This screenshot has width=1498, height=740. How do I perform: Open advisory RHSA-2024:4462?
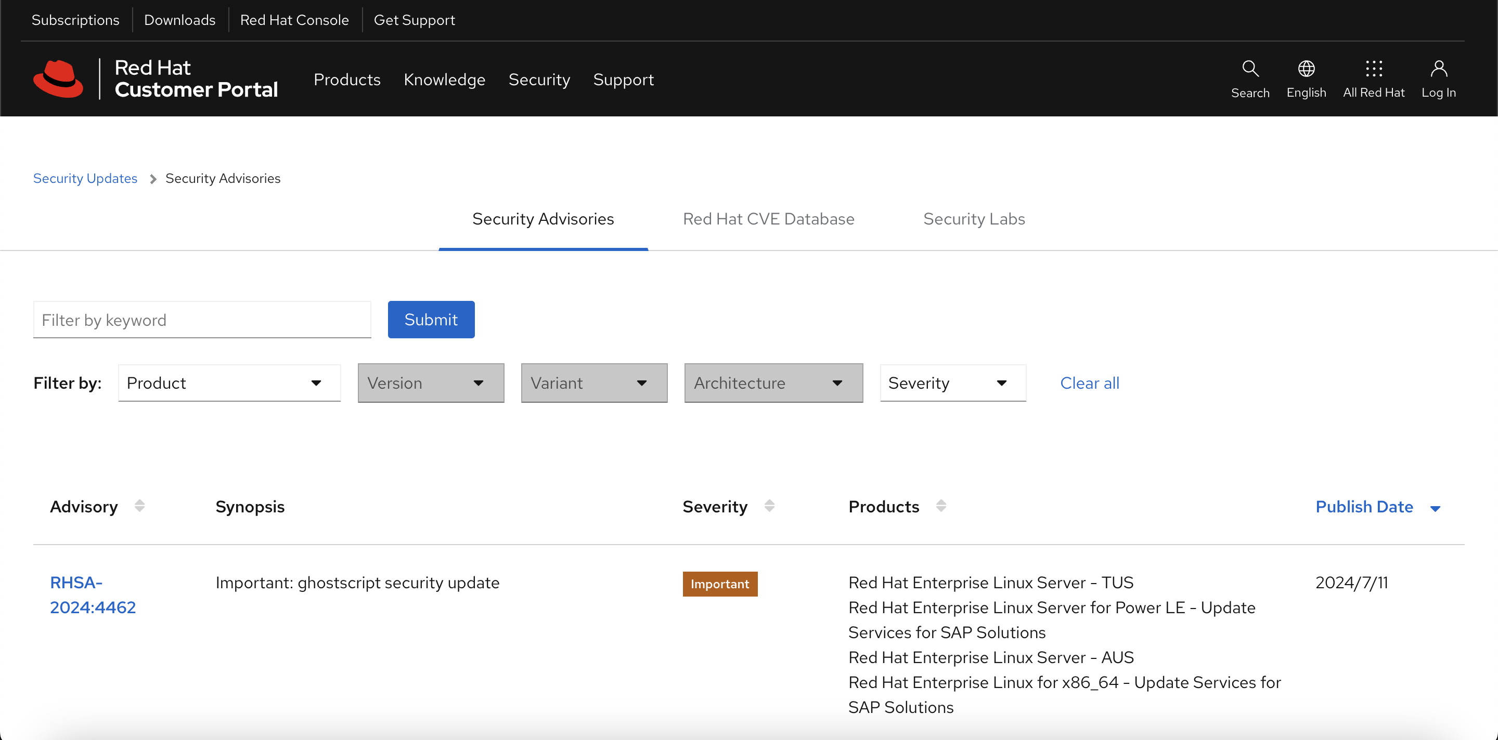click(x=93, y=595)
